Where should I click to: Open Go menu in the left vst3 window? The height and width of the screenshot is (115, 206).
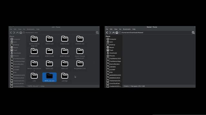click(24, 29)
